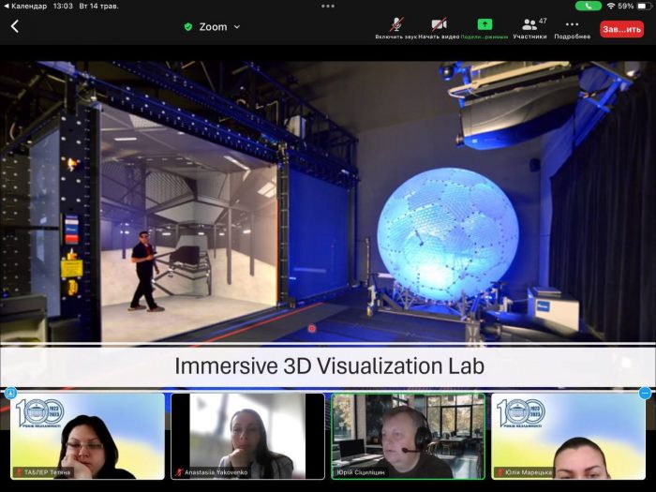Viewport: 656px width, 492px height.
Task: Select ТАБЛЕР Тетяна video thumbnail
Action: coord(86,436)
